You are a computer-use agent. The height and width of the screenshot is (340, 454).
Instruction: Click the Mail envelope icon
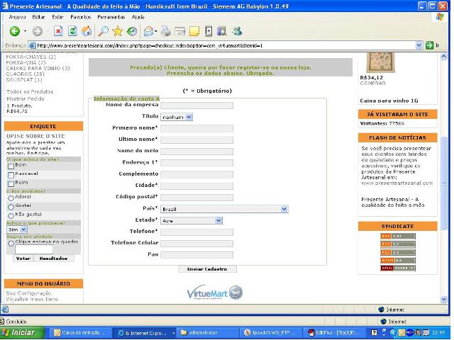click(x=148, y=31)
